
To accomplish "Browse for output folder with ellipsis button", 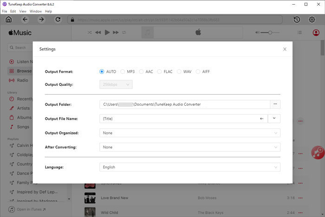I will pyautogui.click(x=275, y=104).
